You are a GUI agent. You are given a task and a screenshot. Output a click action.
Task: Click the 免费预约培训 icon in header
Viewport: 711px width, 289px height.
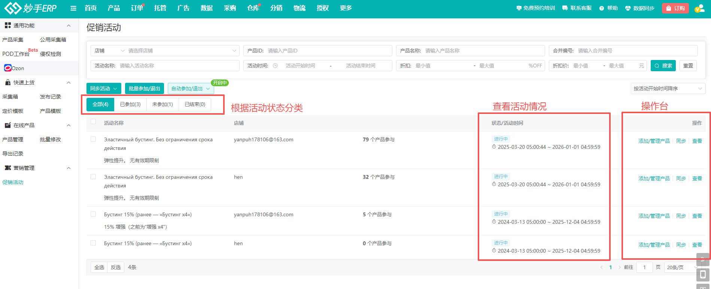[x=519, y=8]
